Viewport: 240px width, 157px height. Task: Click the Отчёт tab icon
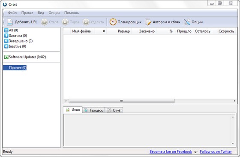point(109,110)
